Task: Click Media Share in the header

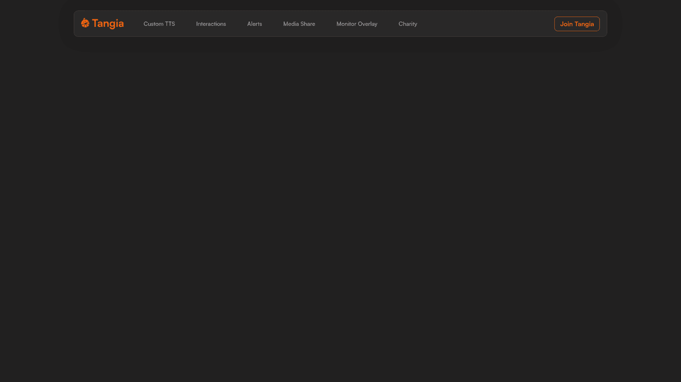Action: coord(299,24)
